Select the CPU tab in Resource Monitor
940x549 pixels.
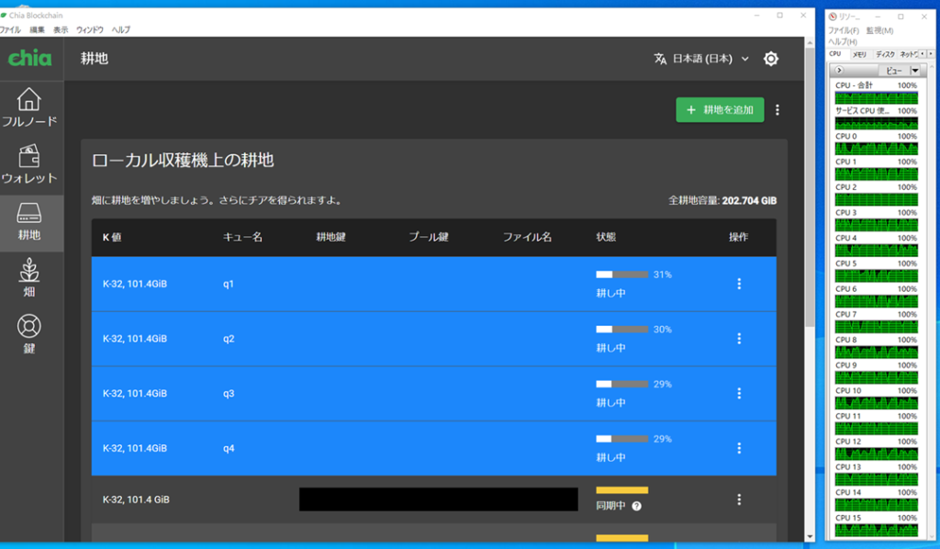[835, 54]
